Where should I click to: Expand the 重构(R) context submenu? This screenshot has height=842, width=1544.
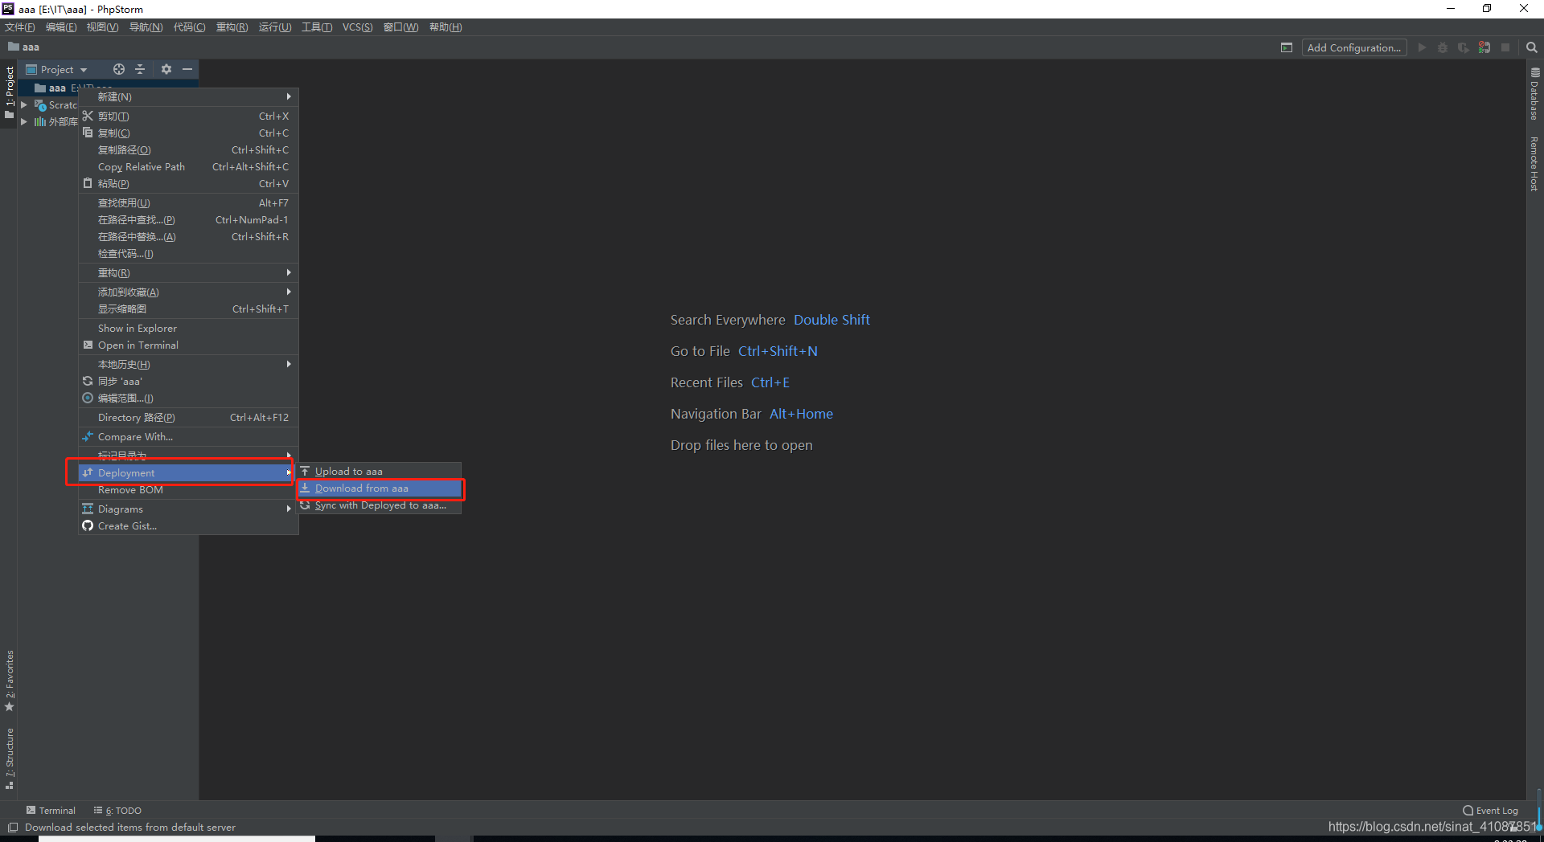188,273
